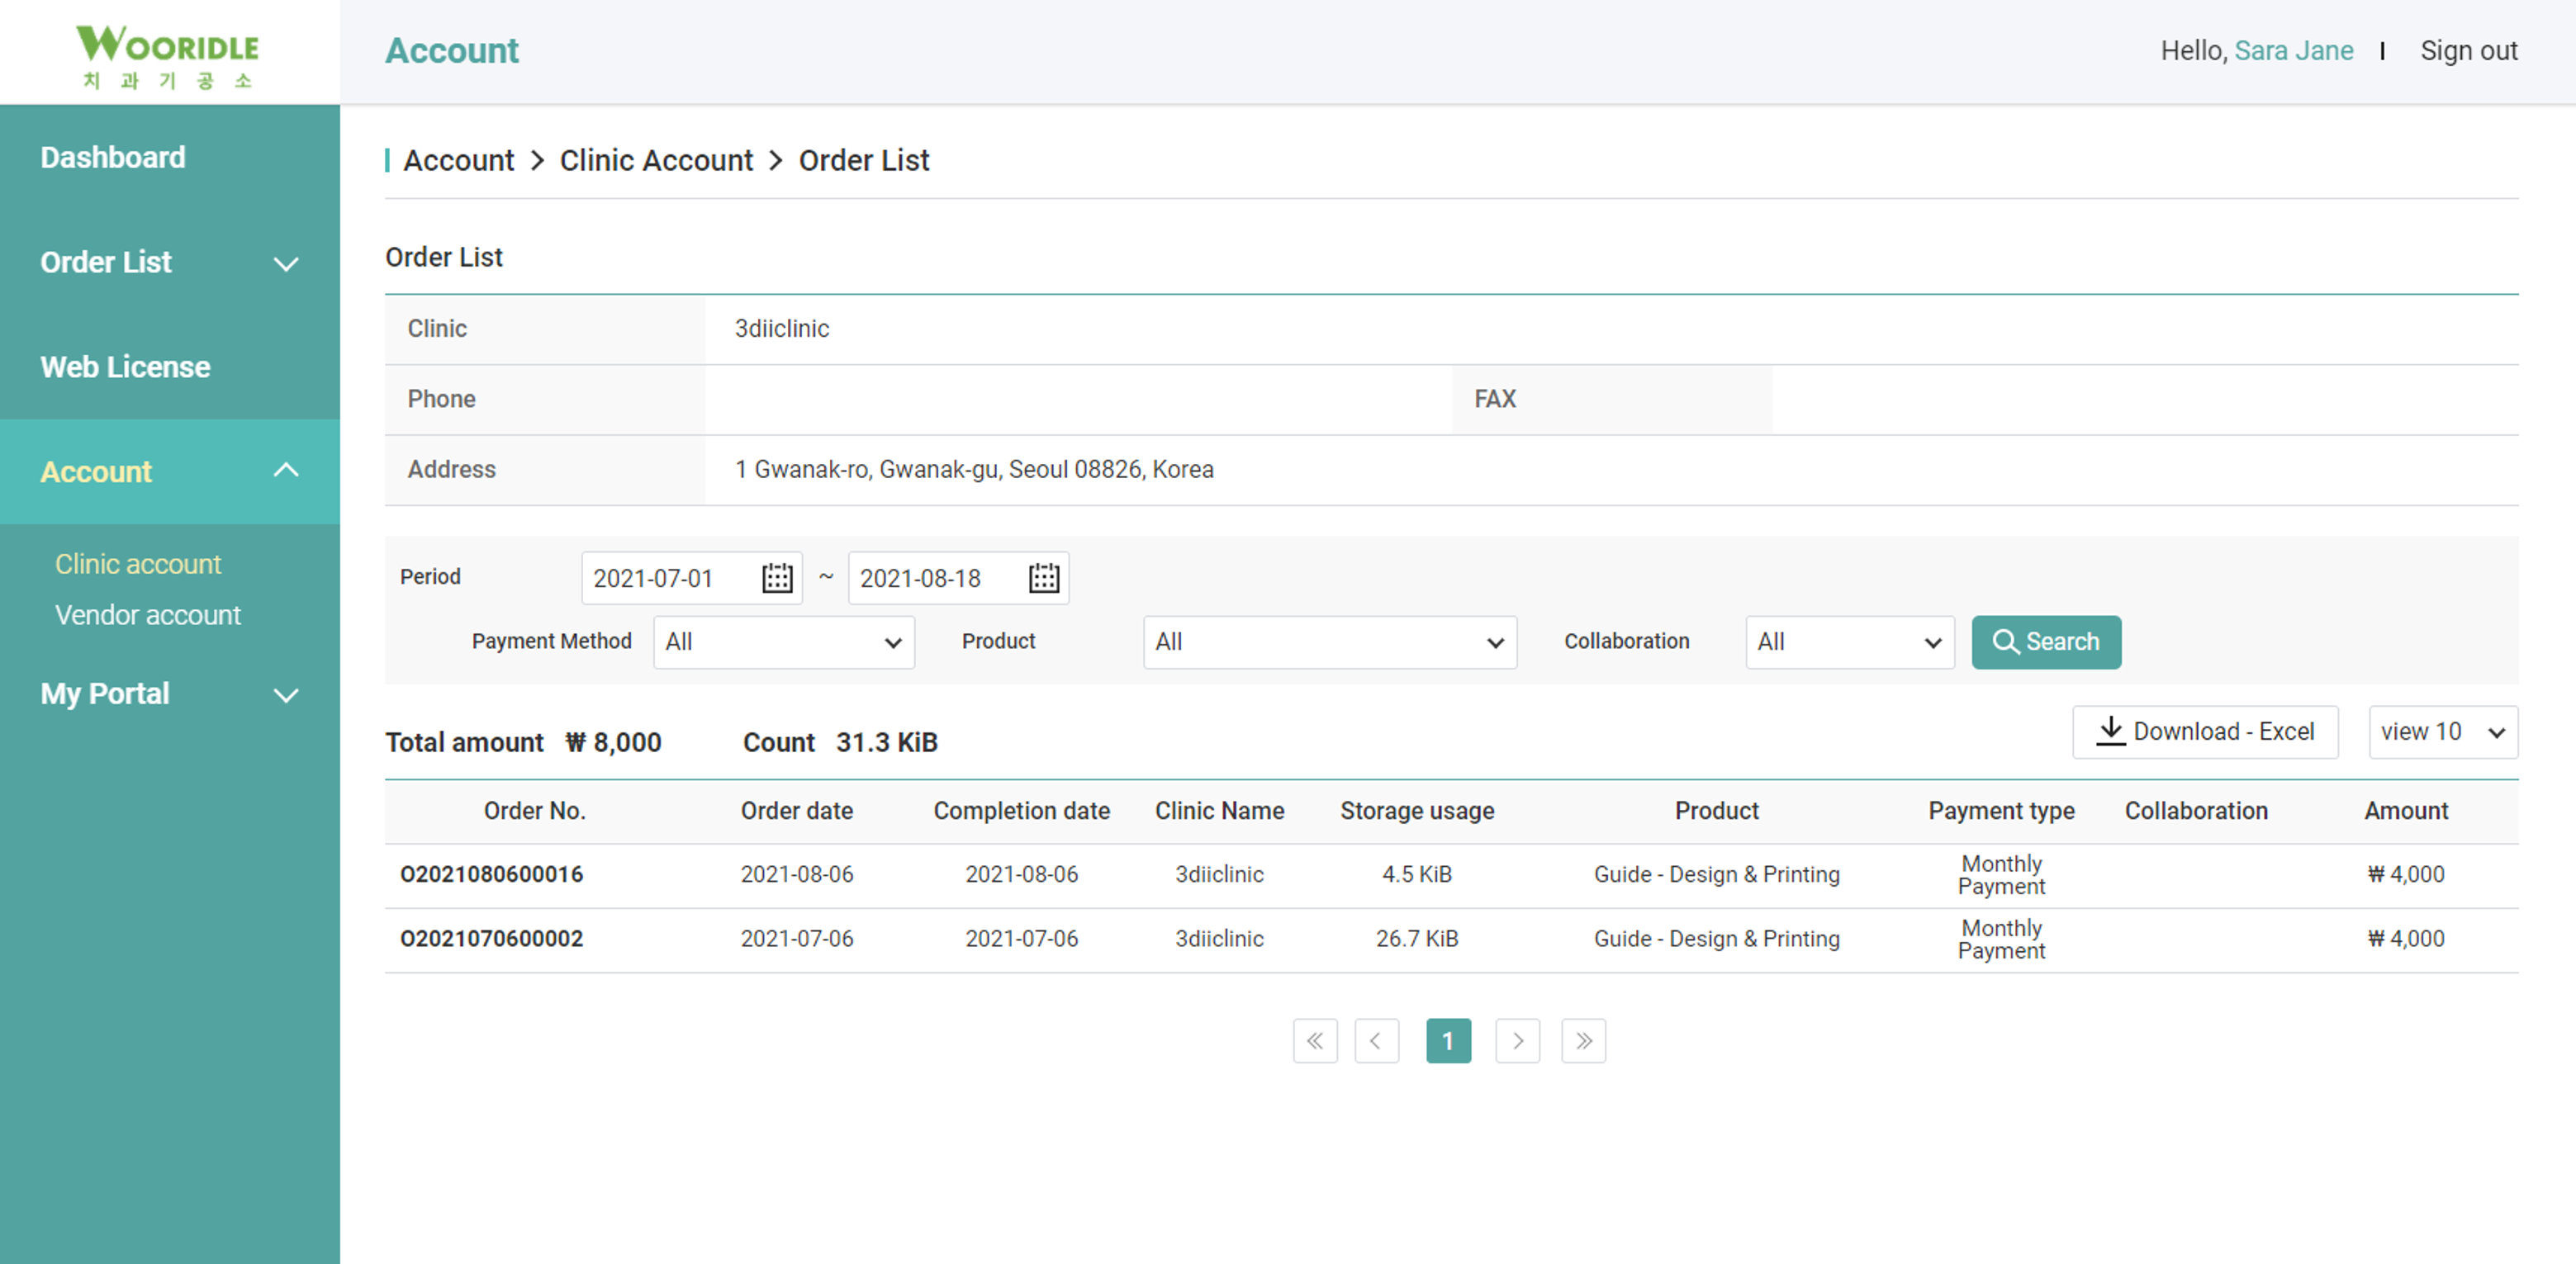
Task: Go to the next page arrow
Action: click(x=1517, y=1041)
